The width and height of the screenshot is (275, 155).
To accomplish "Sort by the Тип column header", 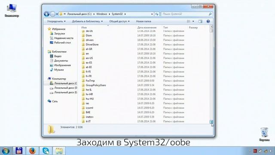I will (x=165, y=28).
